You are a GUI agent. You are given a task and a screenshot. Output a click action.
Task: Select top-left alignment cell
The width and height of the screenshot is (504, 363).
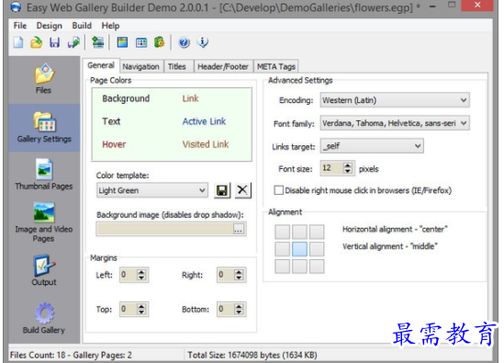tap(282, 232)
